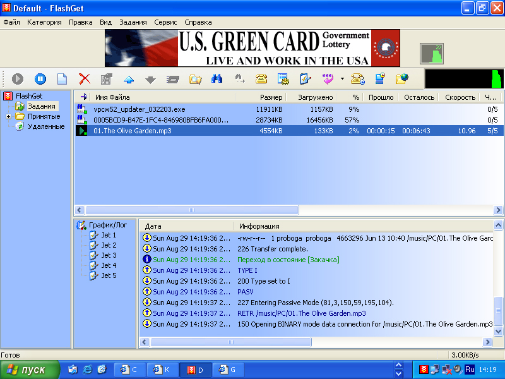Image resolution: width=505 pixels, height=379 pixels.
Task: Pause the selected download via toolbar
Action: (40, 79)
